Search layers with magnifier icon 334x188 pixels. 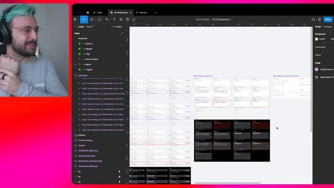click(75, 27)
